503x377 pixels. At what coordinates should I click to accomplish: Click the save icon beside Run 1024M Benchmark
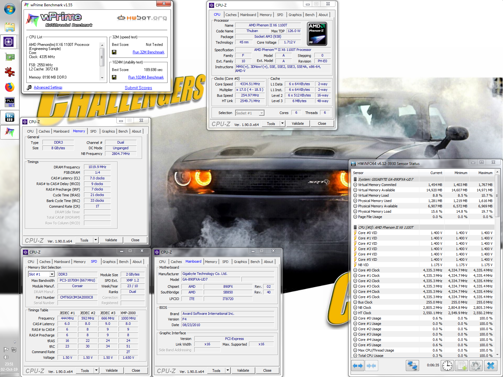tap(114, 77)
